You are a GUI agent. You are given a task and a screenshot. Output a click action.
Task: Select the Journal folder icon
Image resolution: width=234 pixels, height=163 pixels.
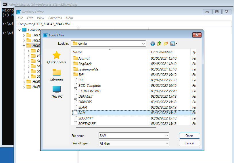(76, 58)
